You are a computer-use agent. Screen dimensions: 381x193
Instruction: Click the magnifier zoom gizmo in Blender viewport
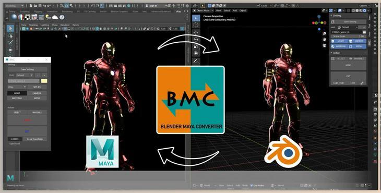325,33
